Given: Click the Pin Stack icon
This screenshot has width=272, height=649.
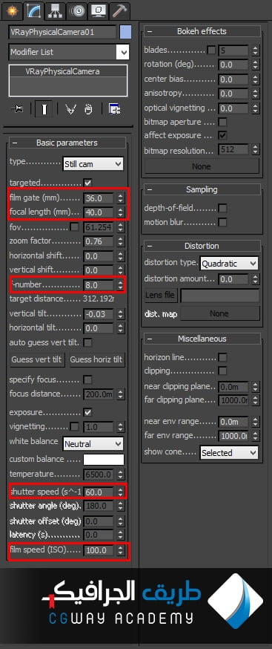Looking at the screenshot, I should 18,109.
